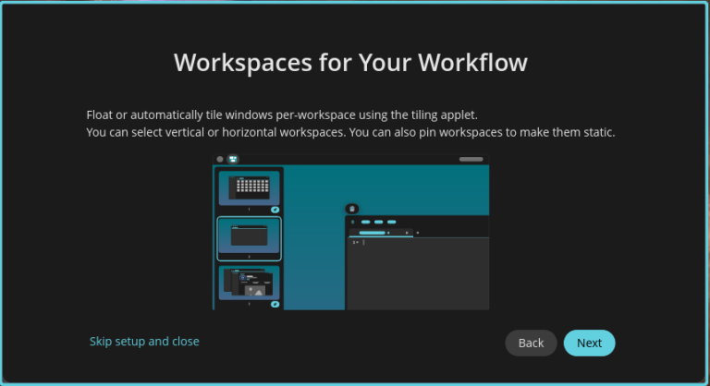Select the first workspace thumbnail with the grid window
This screenshot has width=710, height=386.
click(x=249, y=187)
